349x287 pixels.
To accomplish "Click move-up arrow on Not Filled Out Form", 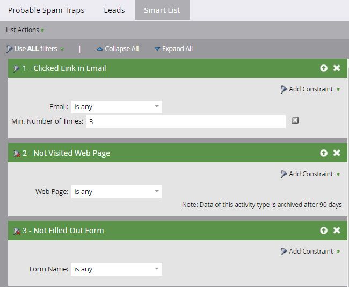I will (324, 231).
